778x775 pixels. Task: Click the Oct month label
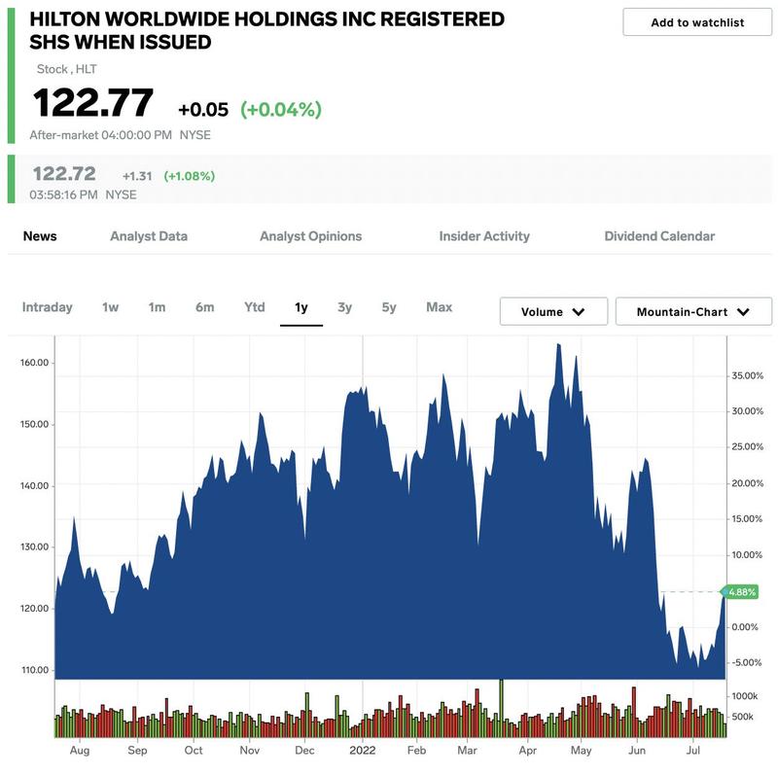[x=193, y=750]
